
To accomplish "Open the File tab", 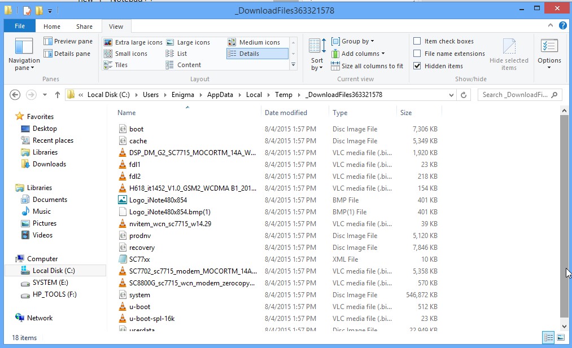I will click(x=20, y=27).
